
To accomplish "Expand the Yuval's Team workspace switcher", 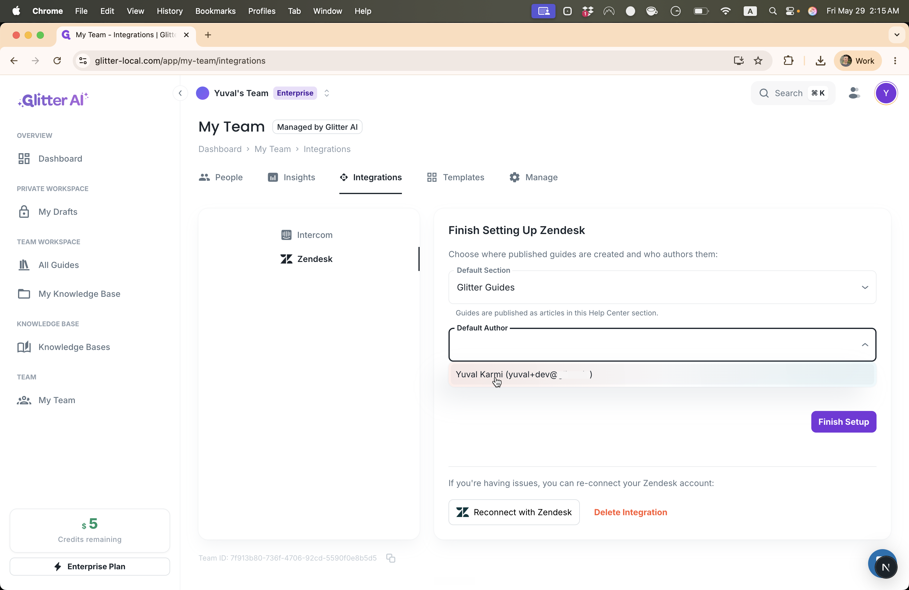I will [x=326, y=93].
